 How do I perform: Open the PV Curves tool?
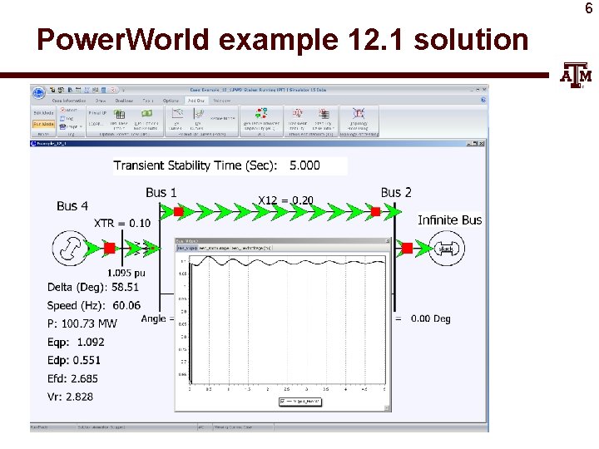pyautogui.click(x=177, y=113)
